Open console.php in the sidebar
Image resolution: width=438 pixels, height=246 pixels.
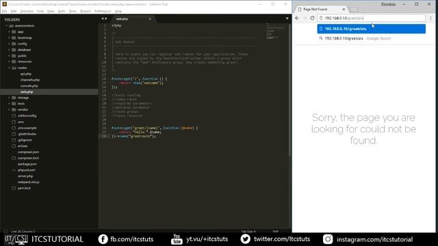[29, 86]
